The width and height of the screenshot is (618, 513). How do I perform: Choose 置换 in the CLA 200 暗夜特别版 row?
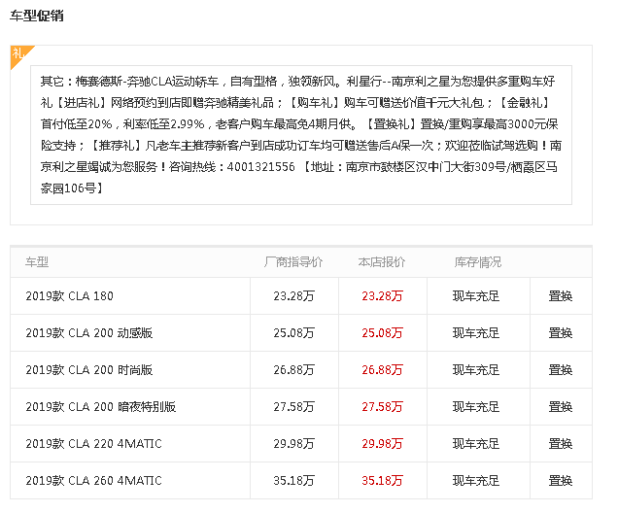click(x=561, y=407)
